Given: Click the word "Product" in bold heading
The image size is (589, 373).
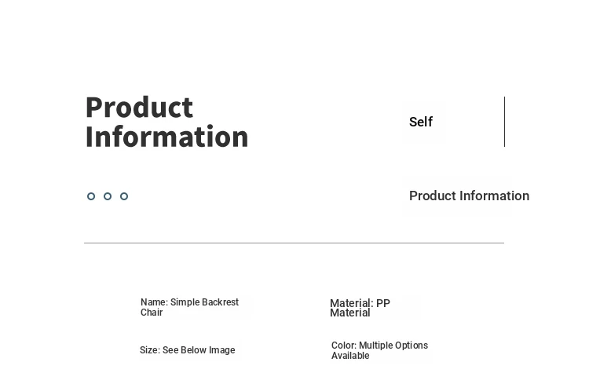Looking at the screenshot, I should pyautogui.click(x=139, y=107).
